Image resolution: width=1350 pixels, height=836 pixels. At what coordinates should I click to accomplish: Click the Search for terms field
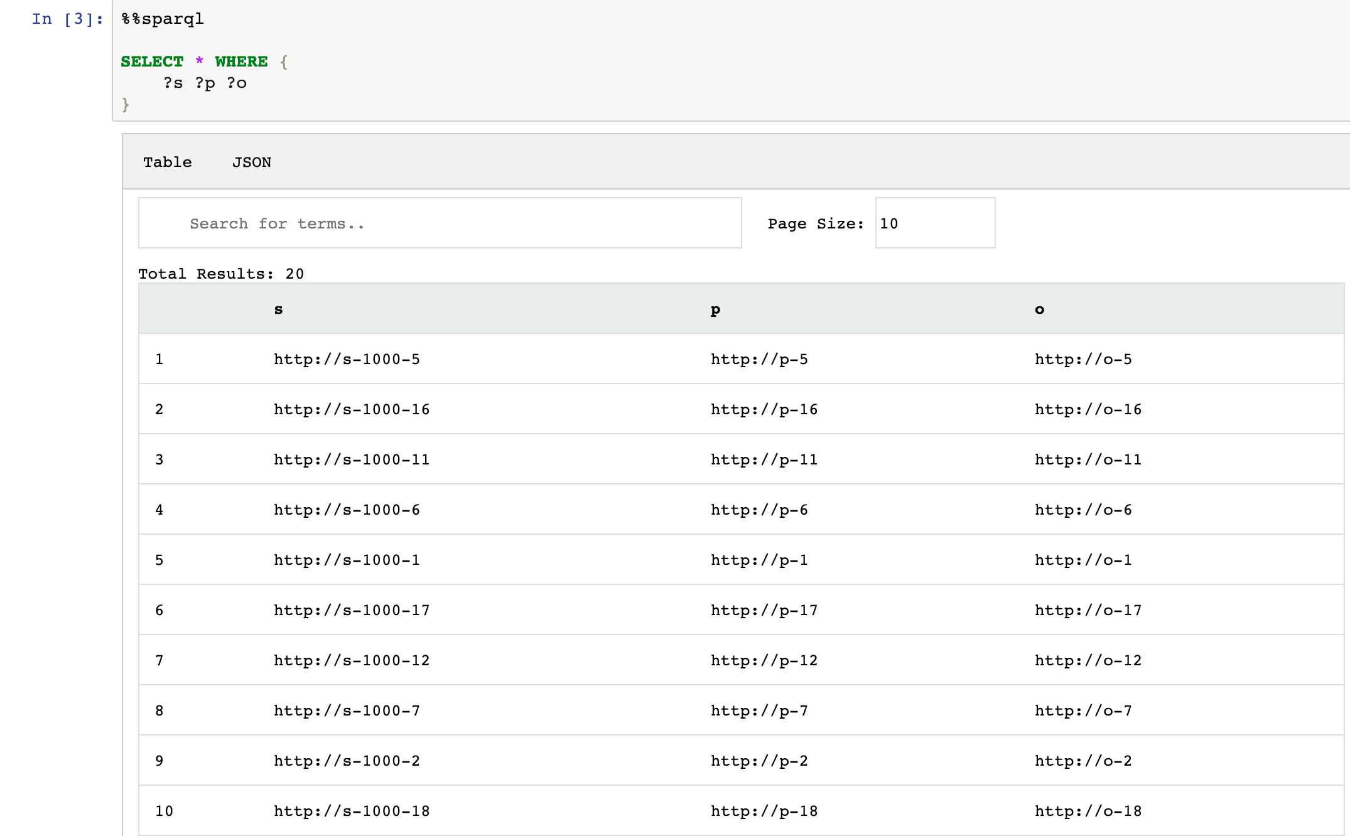(x=440, y=223)
